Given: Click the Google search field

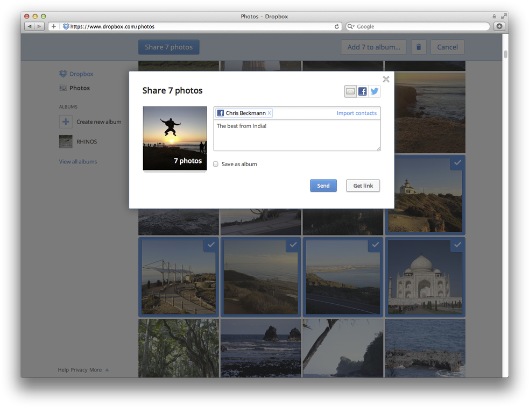Looking at the screenshot, I should 418,26.
